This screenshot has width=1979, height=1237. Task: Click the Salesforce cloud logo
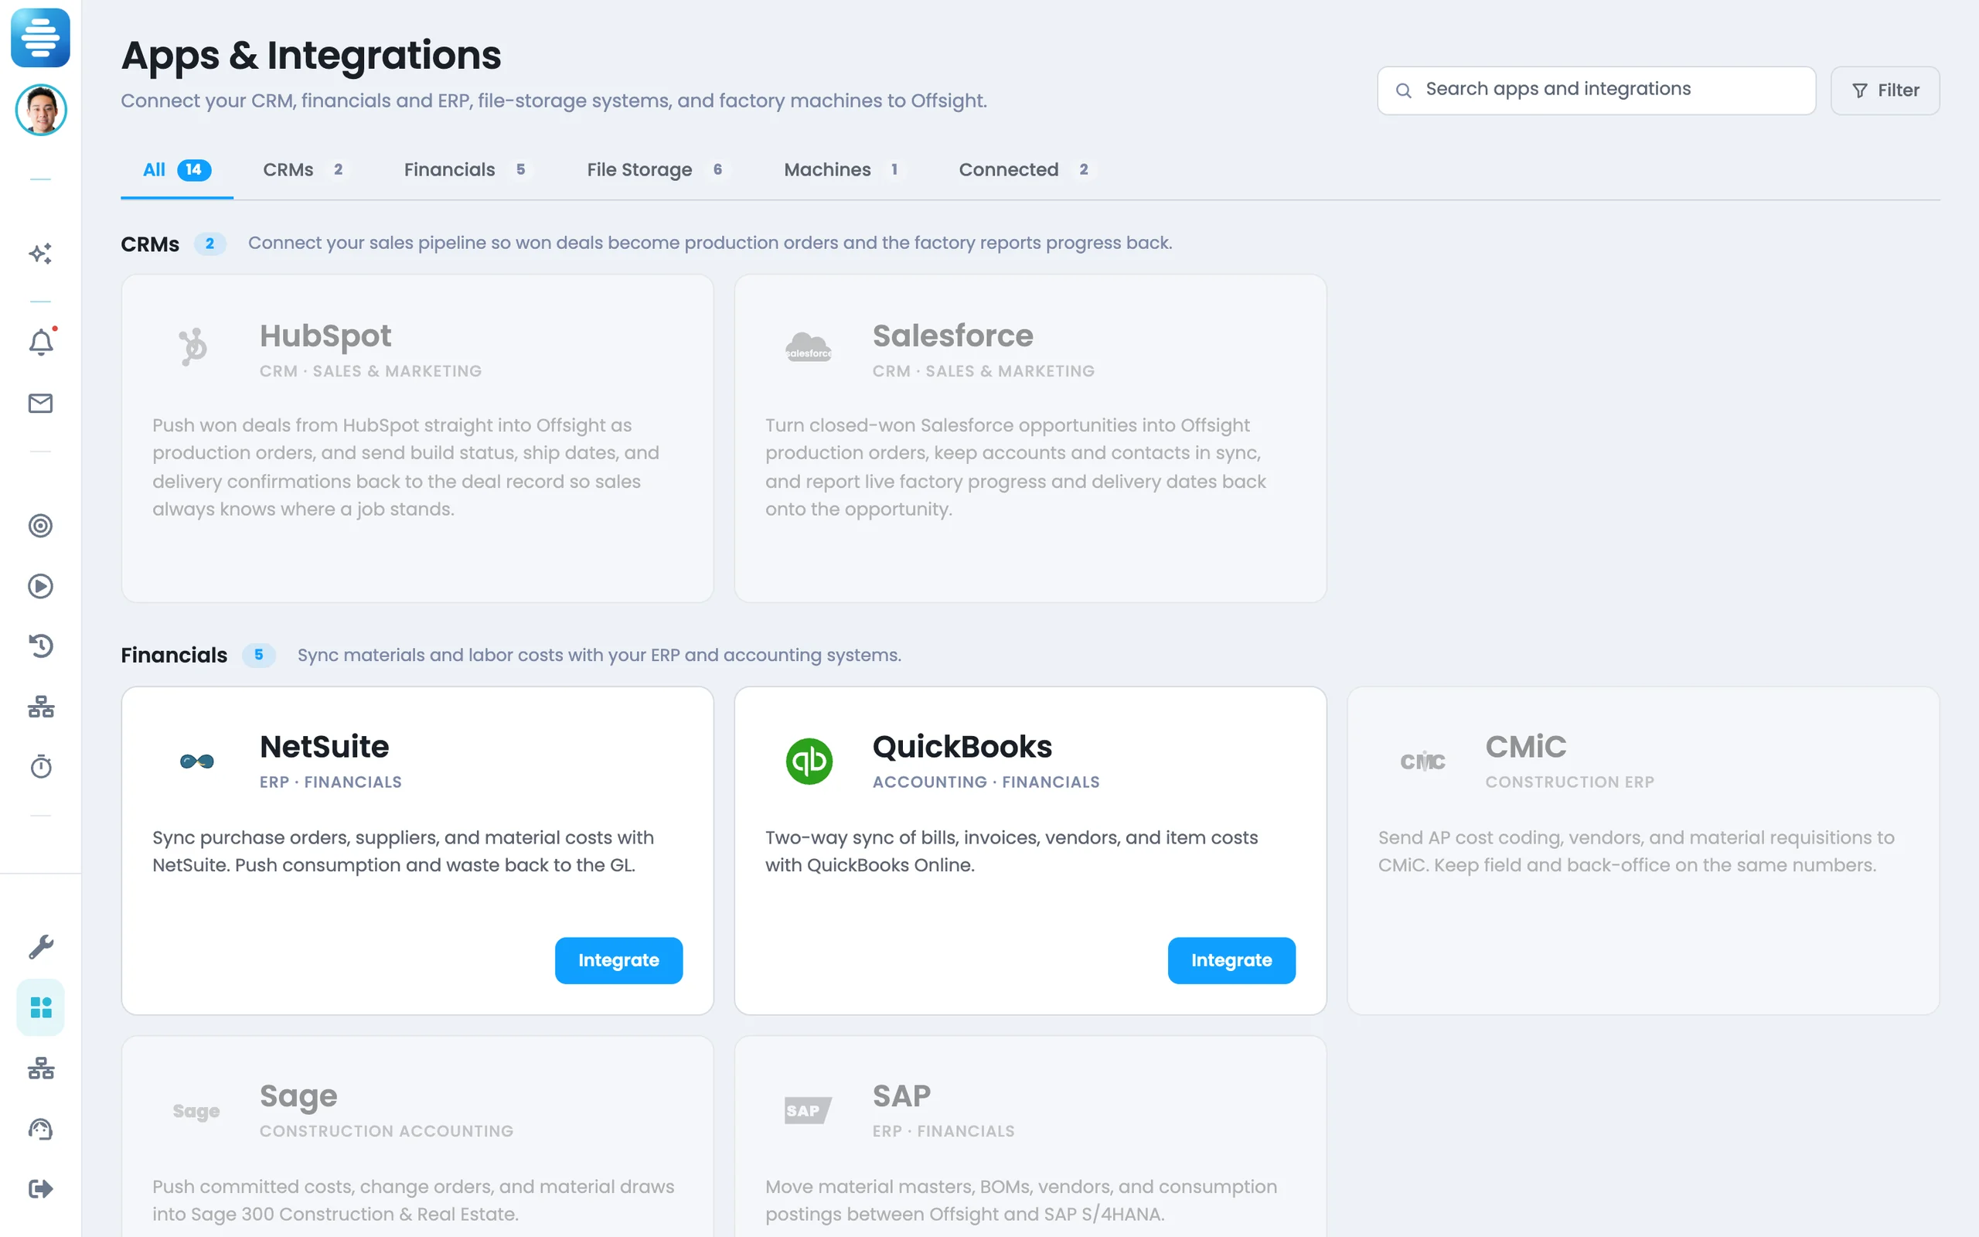(809, 348)
